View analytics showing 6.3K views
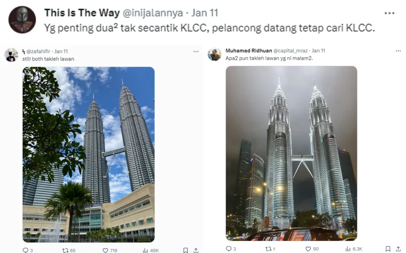406x253 pixels. 348,249
